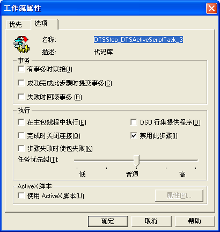Screen dimensions: 220x232
Task: Click the 确定 button
Action: tap(108, 221)
